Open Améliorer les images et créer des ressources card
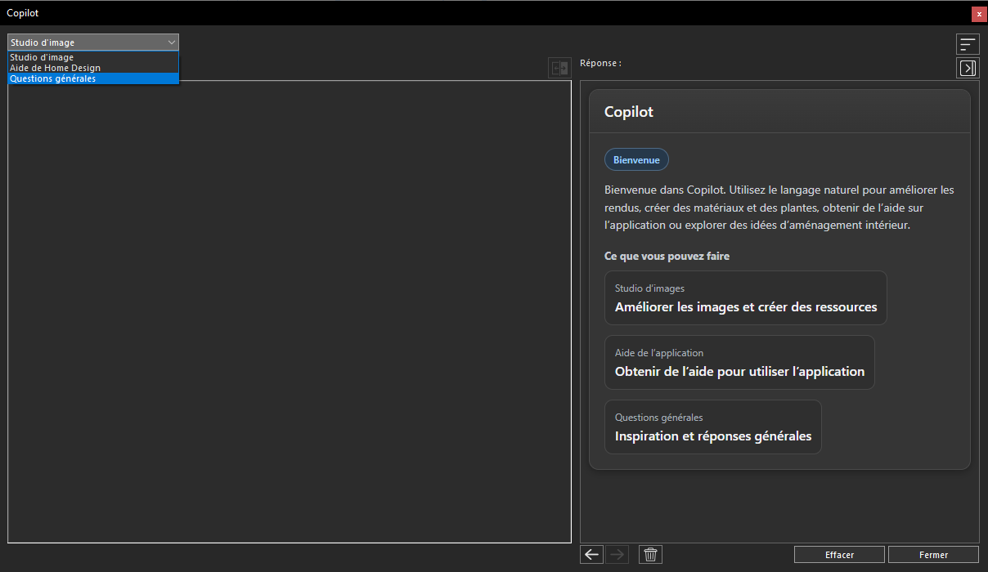Screen dimensions: 988x572 point(746,298)
